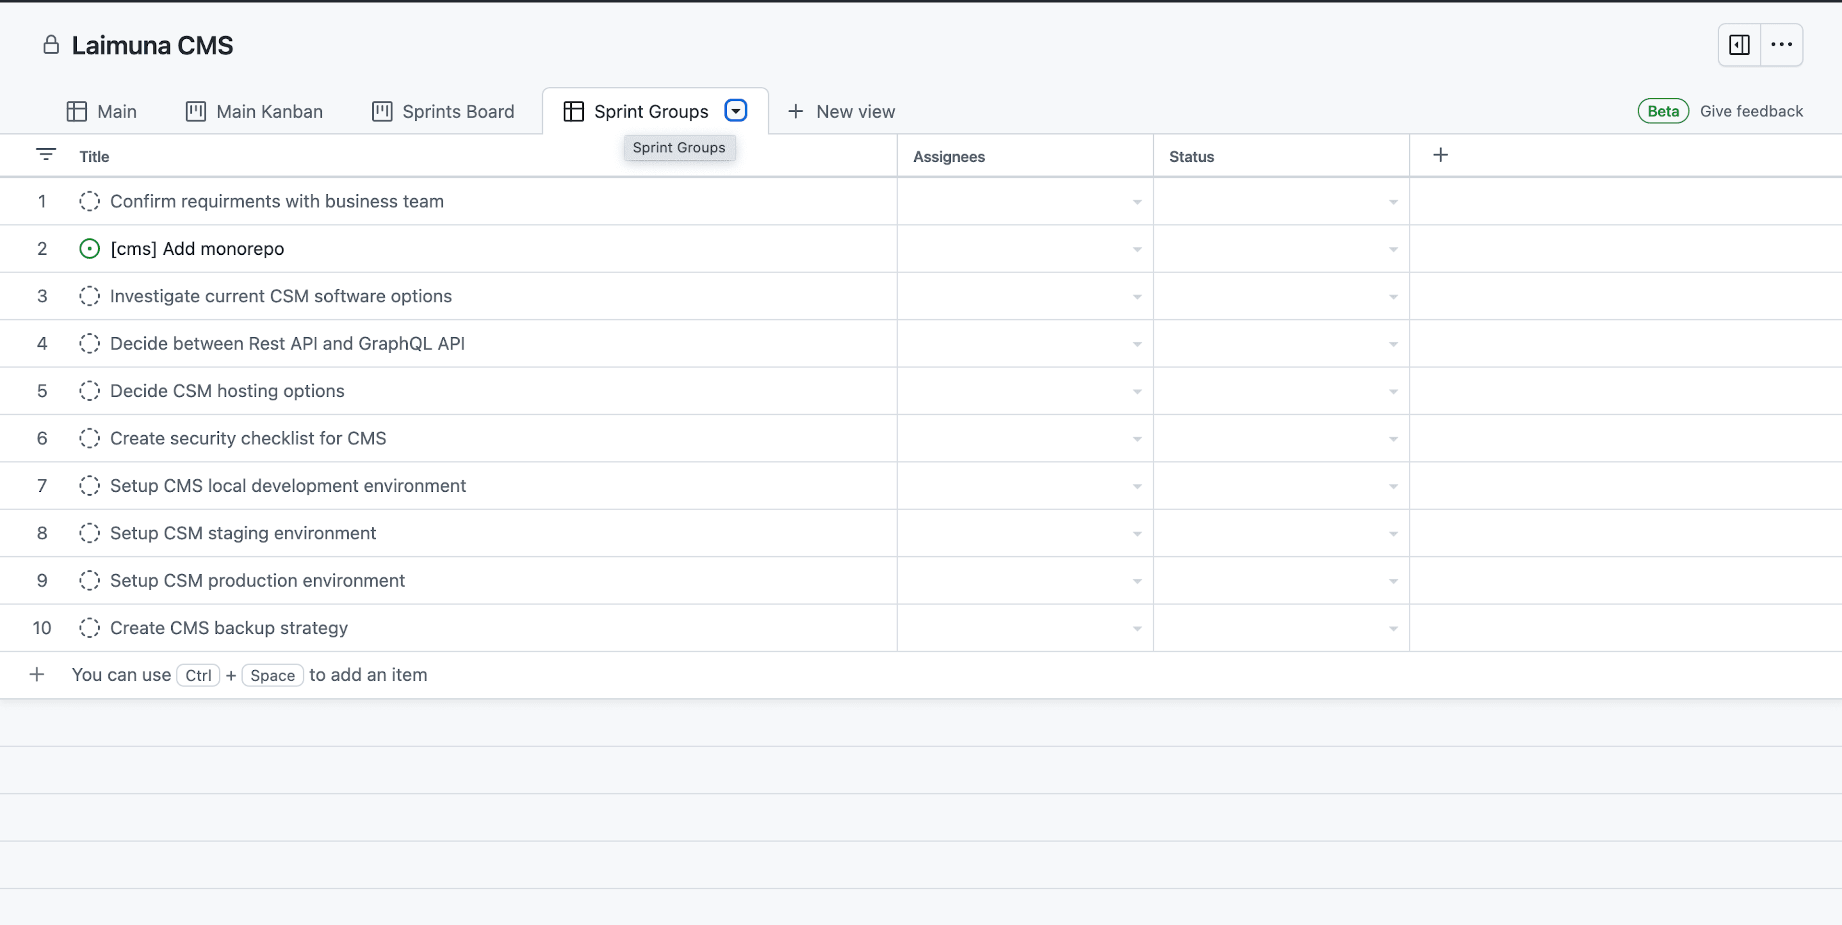1842x925 pixels.
Task: Click draft icon for Decide CSM hosting
Action: coord(89,391)
